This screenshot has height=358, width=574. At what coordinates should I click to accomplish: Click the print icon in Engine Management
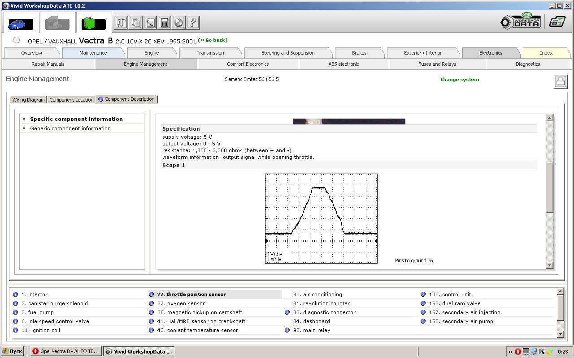pyautogui.click(x=560, y=81)
